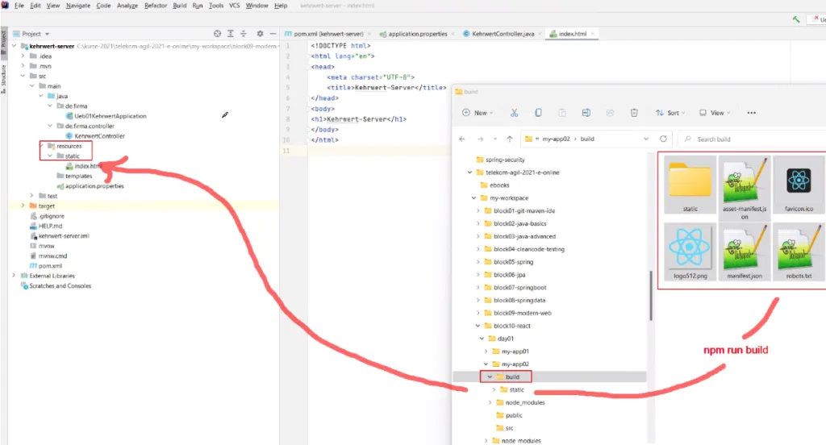The image size is (826, 445).
Task: Click Expand All icon in Project panel
Action: [x=230, y=34]
